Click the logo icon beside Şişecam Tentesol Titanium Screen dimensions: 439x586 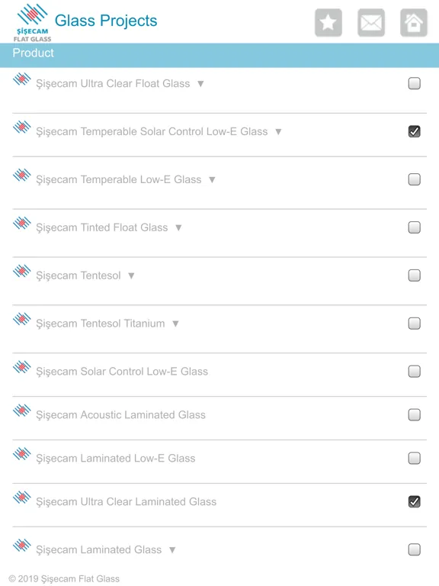click(x=21, y=319)
